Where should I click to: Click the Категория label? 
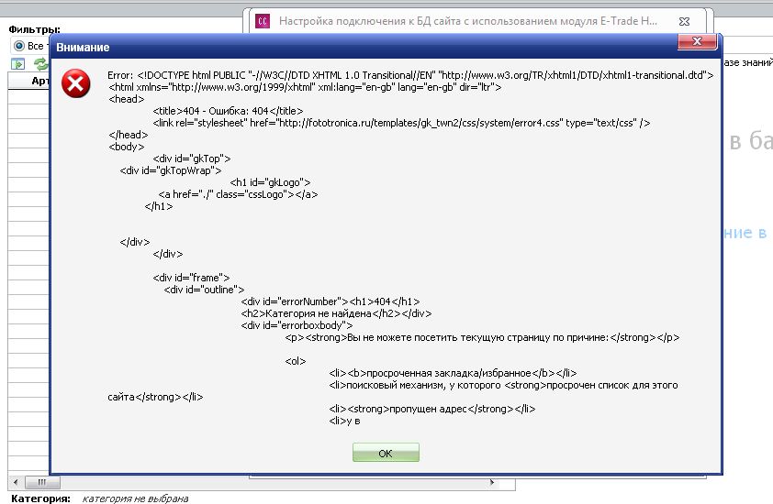coord(41,499)
